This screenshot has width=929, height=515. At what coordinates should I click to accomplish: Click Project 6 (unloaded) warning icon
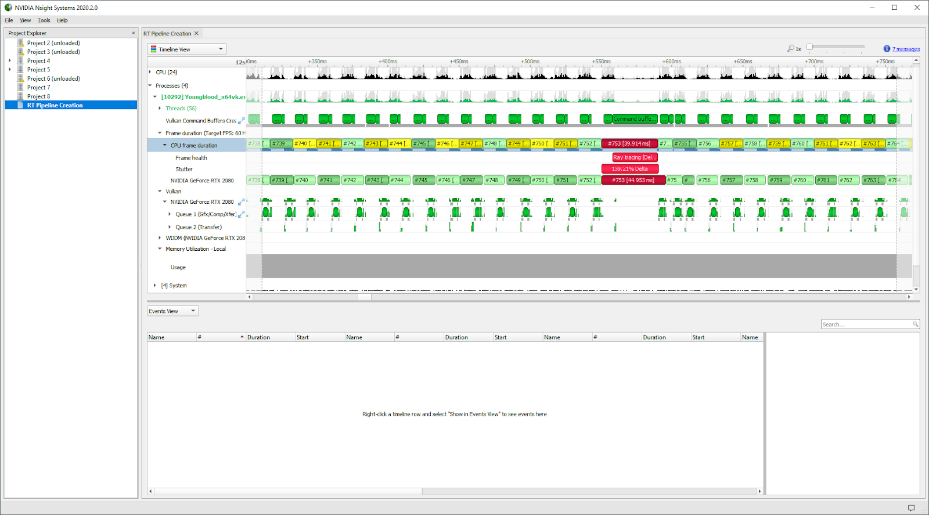21,78
